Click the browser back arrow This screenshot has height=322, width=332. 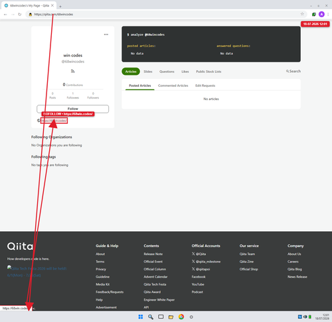point(5,15)
